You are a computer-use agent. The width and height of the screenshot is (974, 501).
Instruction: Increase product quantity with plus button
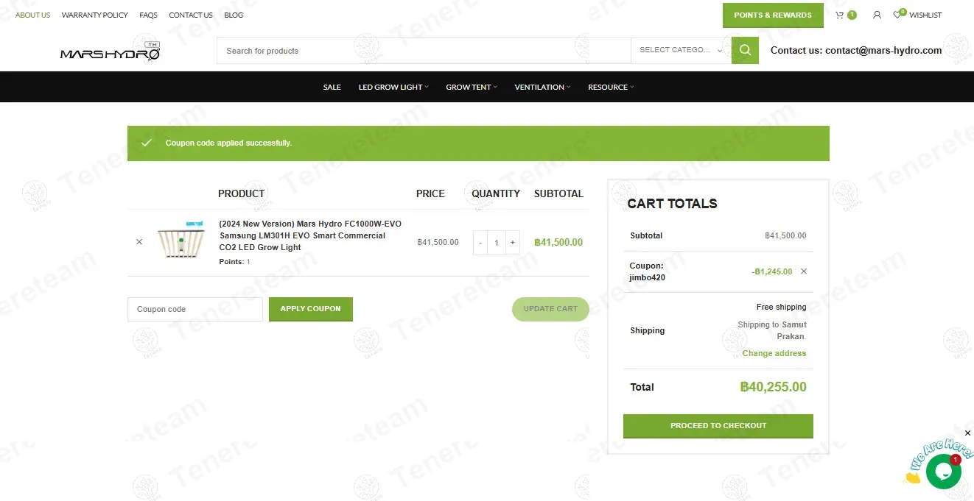[513, 243]
